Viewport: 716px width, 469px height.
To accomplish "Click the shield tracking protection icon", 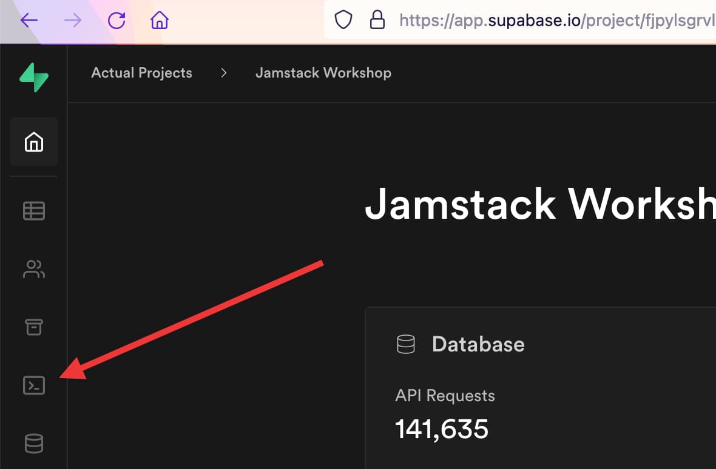I will (343, 20).
